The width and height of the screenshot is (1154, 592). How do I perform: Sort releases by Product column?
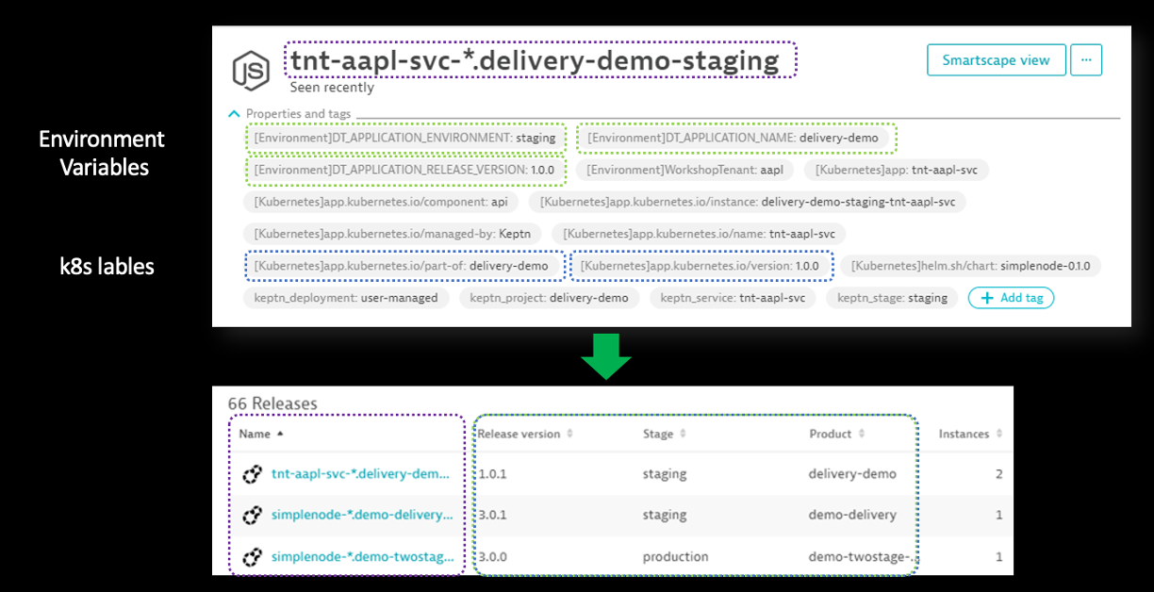pyautogui.click(x=836, y=435)
